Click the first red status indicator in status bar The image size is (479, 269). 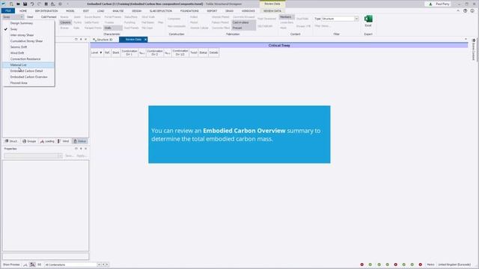(362, 265)
